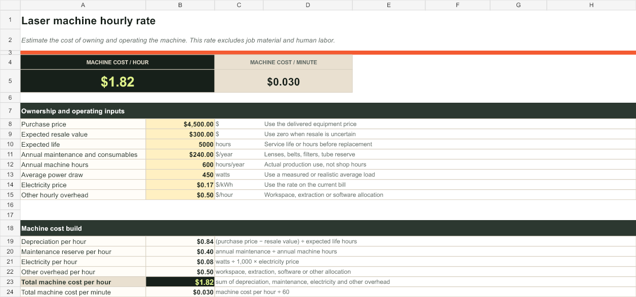This screenshot has height=297, width=636.
Task: Select 'Ownership and operating inputs' section header
Action: click(328, 111)
